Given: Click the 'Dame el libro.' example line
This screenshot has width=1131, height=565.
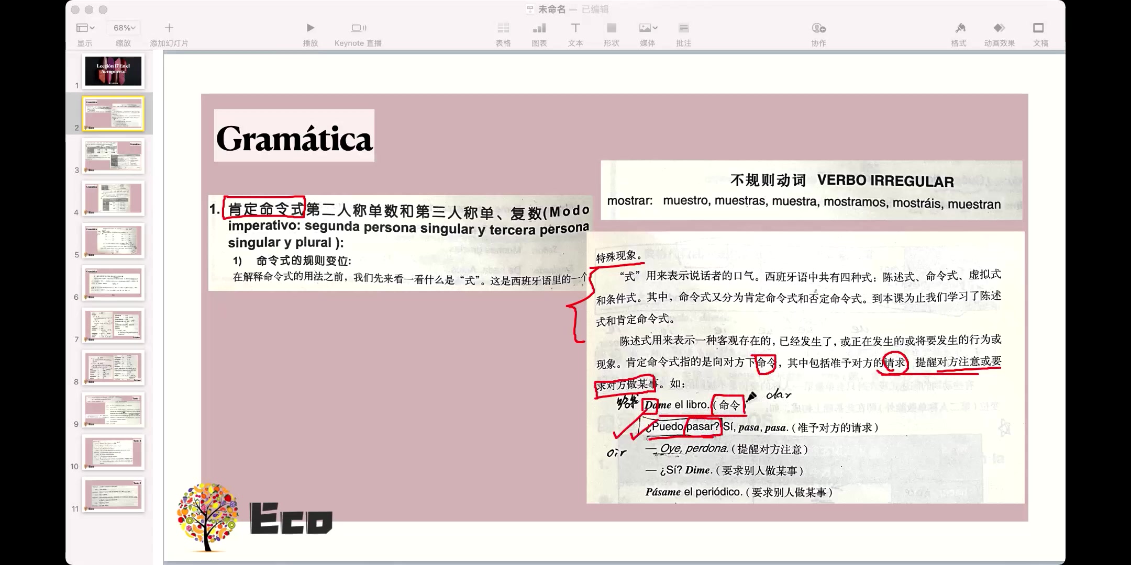Looking at the screenshot, I should 677,405.
